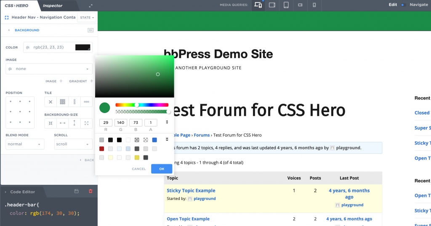Click the @ symbol in the color field
Image resolution: width=431 pixels, height=226 pixels.
27,47
